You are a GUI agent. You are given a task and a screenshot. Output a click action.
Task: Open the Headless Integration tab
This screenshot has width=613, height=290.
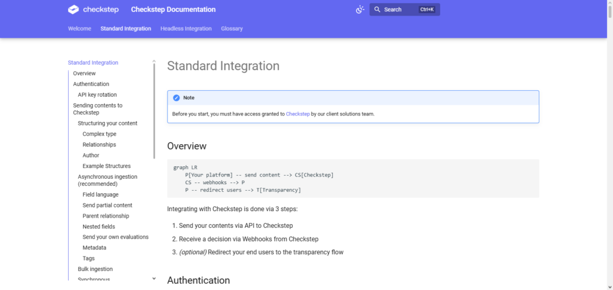(186, 29)
